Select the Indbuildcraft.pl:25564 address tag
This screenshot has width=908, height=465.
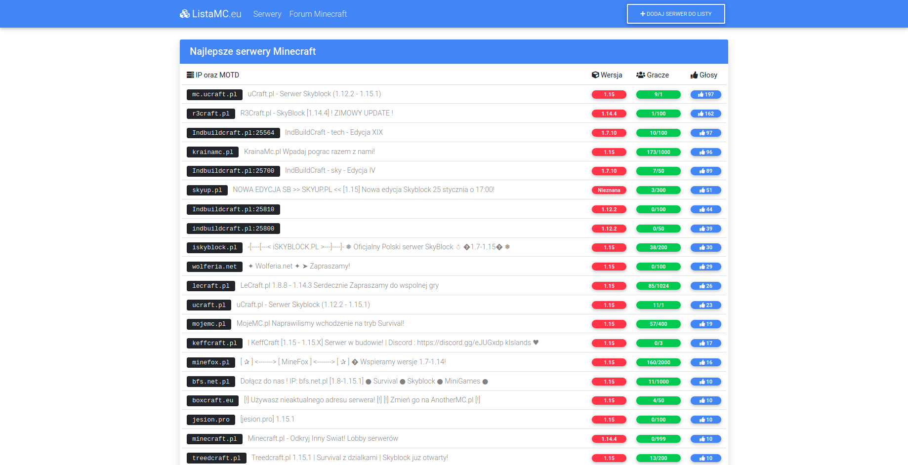tap(233, 133)
